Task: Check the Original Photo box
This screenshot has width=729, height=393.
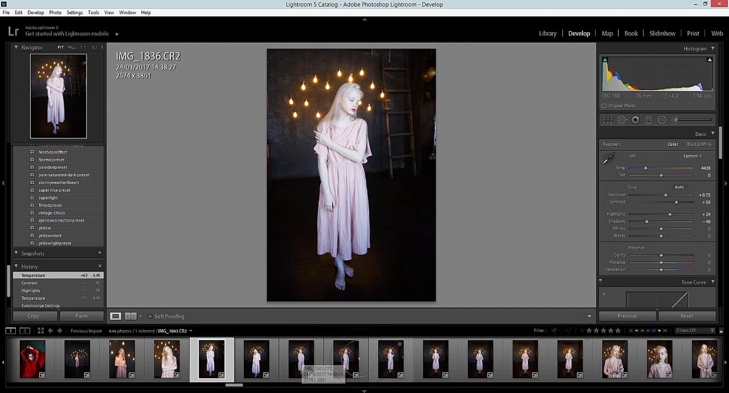Action: [604, 105]
